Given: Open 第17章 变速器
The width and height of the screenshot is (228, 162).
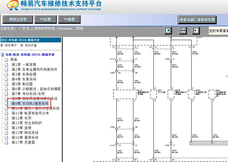Looking at the screenshot, I should [23, 142].
